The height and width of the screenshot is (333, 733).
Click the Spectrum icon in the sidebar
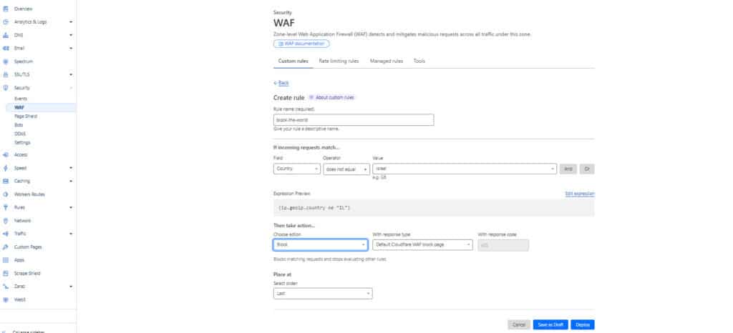click(6, 61)
